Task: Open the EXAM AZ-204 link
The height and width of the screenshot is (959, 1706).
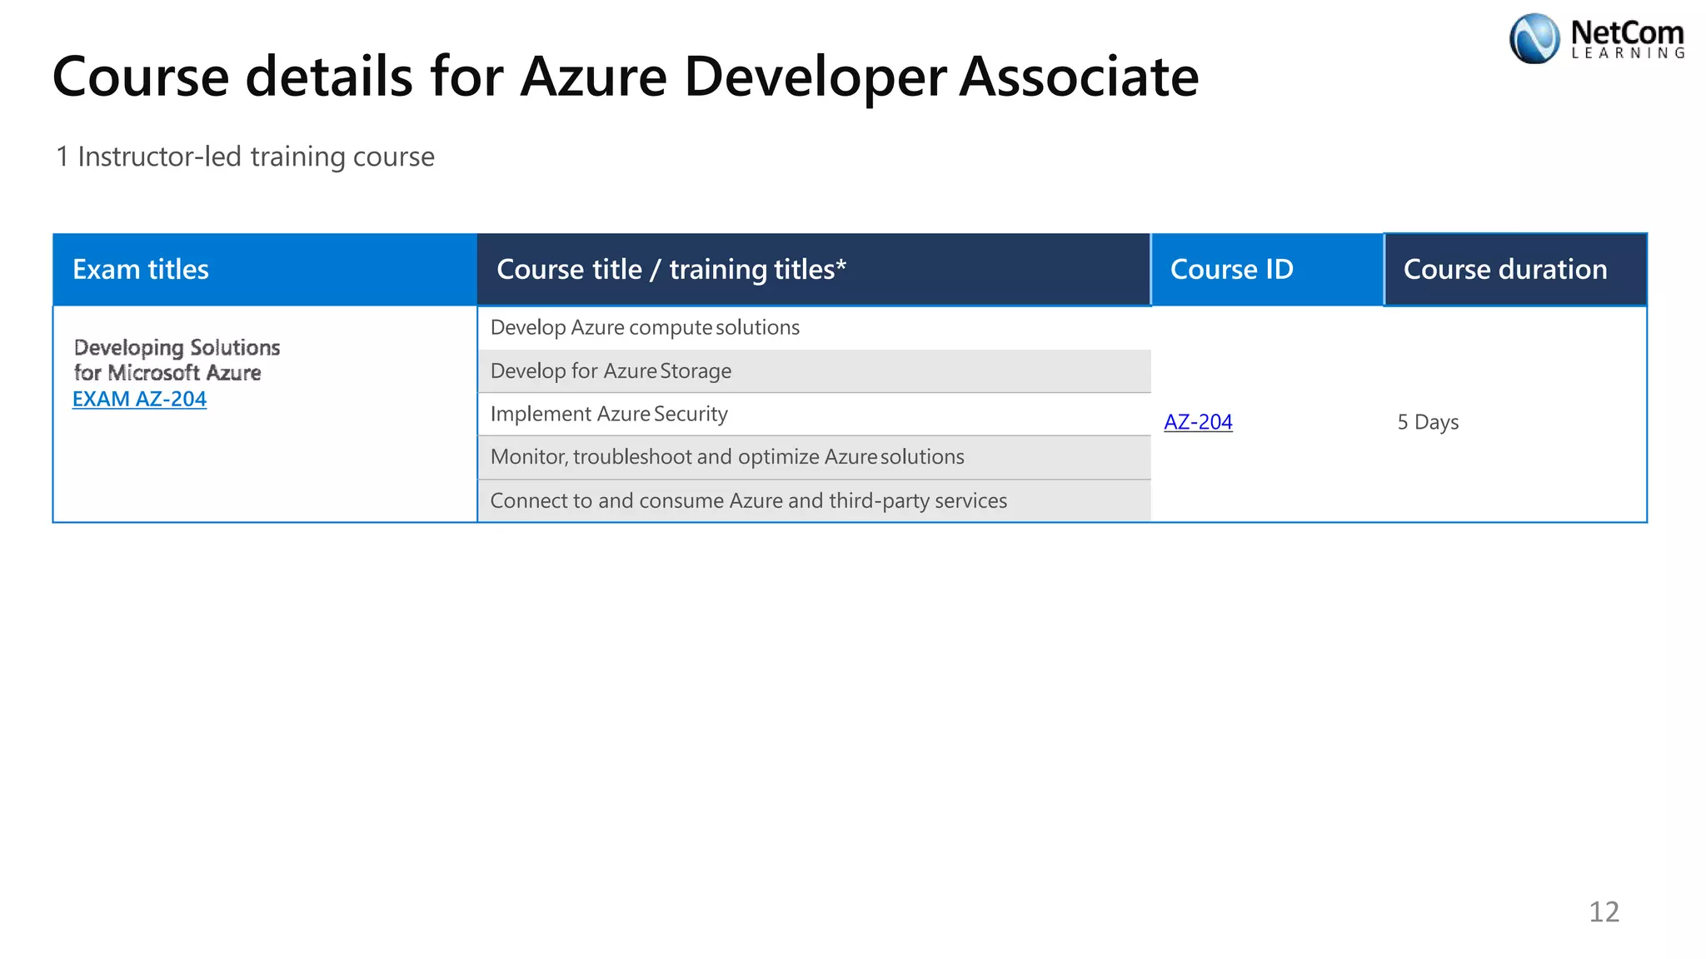Action: pos(139,399)
